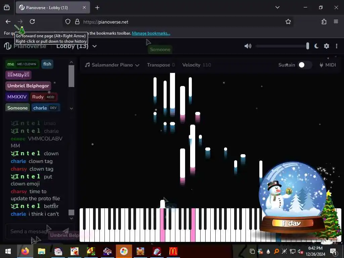The image size is (344, 258).
Task: Close the Pianoverse tab
Action: pyautogui.click(x=84, y=8)
